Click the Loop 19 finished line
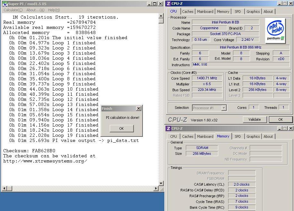Viewport: 294px width, 211px height. pos(54,136)
